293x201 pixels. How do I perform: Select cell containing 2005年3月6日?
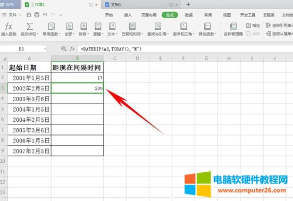click(29, 130)
